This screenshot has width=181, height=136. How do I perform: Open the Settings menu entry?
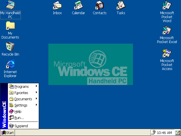click(x=23, y=105)
